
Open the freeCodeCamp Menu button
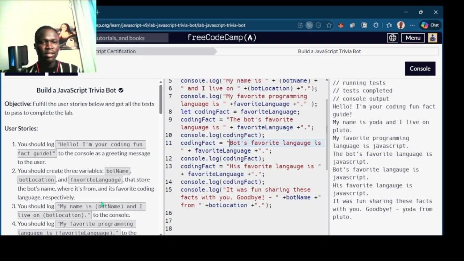(413, 38)
